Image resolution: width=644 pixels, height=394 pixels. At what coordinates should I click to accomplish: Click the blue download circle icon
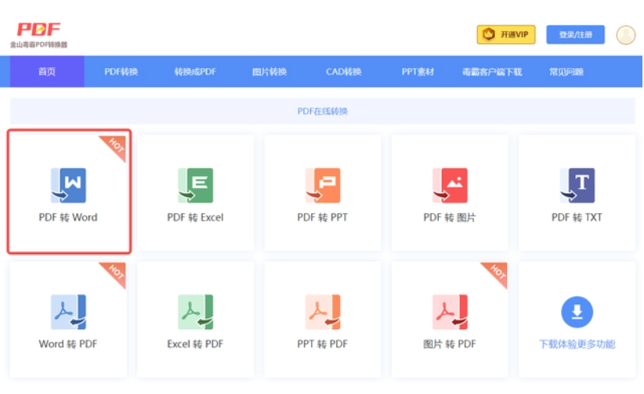tap(577, 312)
